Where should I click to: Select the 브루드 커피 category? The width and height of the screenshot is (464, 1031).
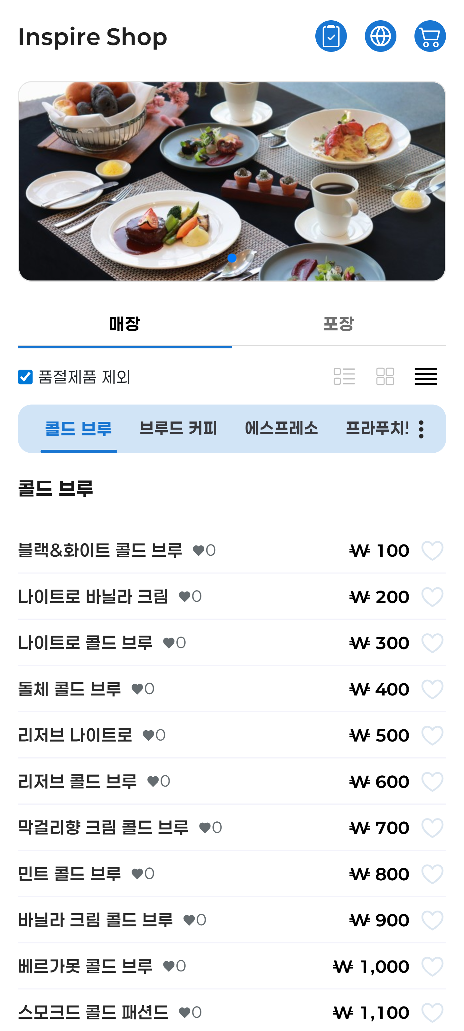(x=178, y=429)
